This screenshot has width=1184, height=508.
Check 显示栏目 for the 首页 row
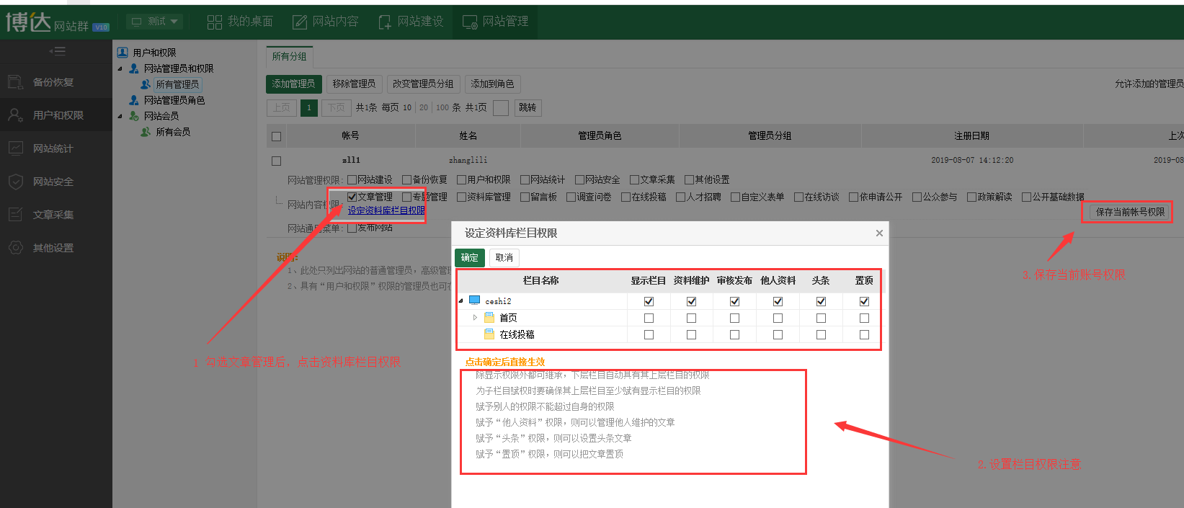[649, 318]
